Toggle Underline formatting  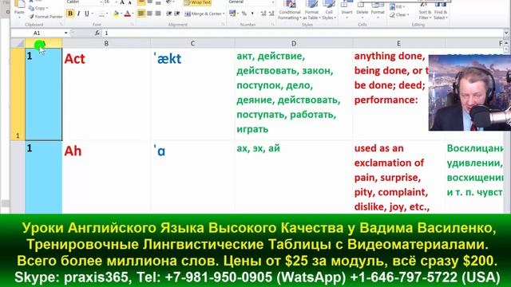[x=87, y=14]
